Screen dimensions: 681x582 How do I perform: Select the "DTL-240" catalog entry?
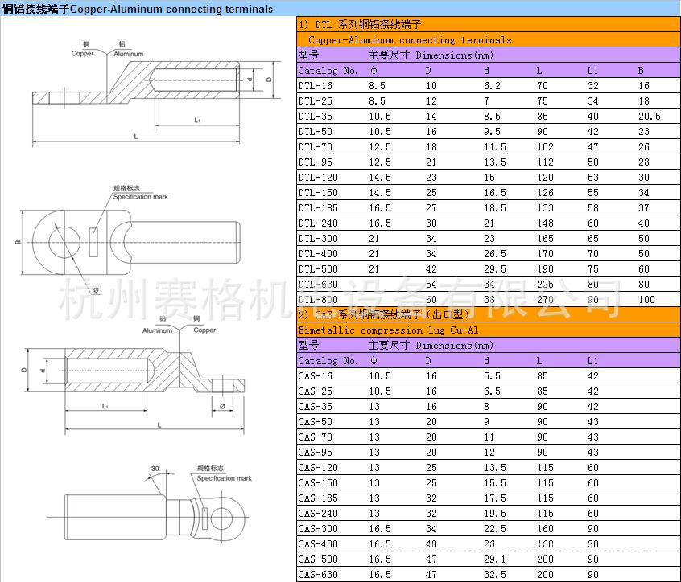pyautogui.click(x=318, y=223)
